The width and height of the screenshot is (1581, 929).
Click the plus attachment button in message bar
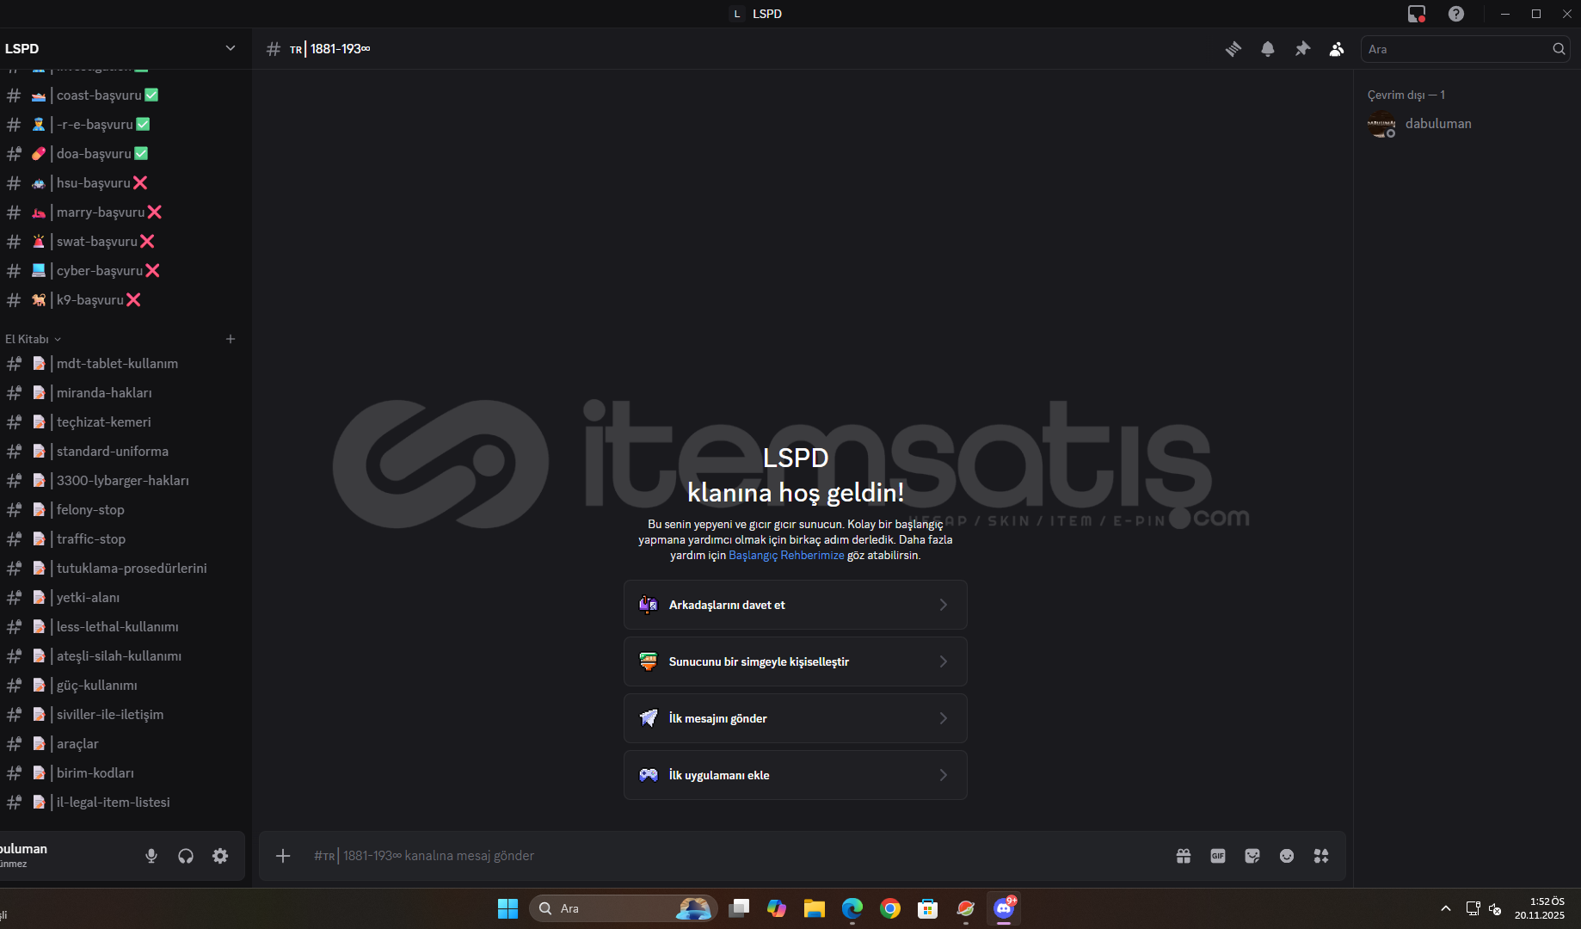[x=283, y=856]
